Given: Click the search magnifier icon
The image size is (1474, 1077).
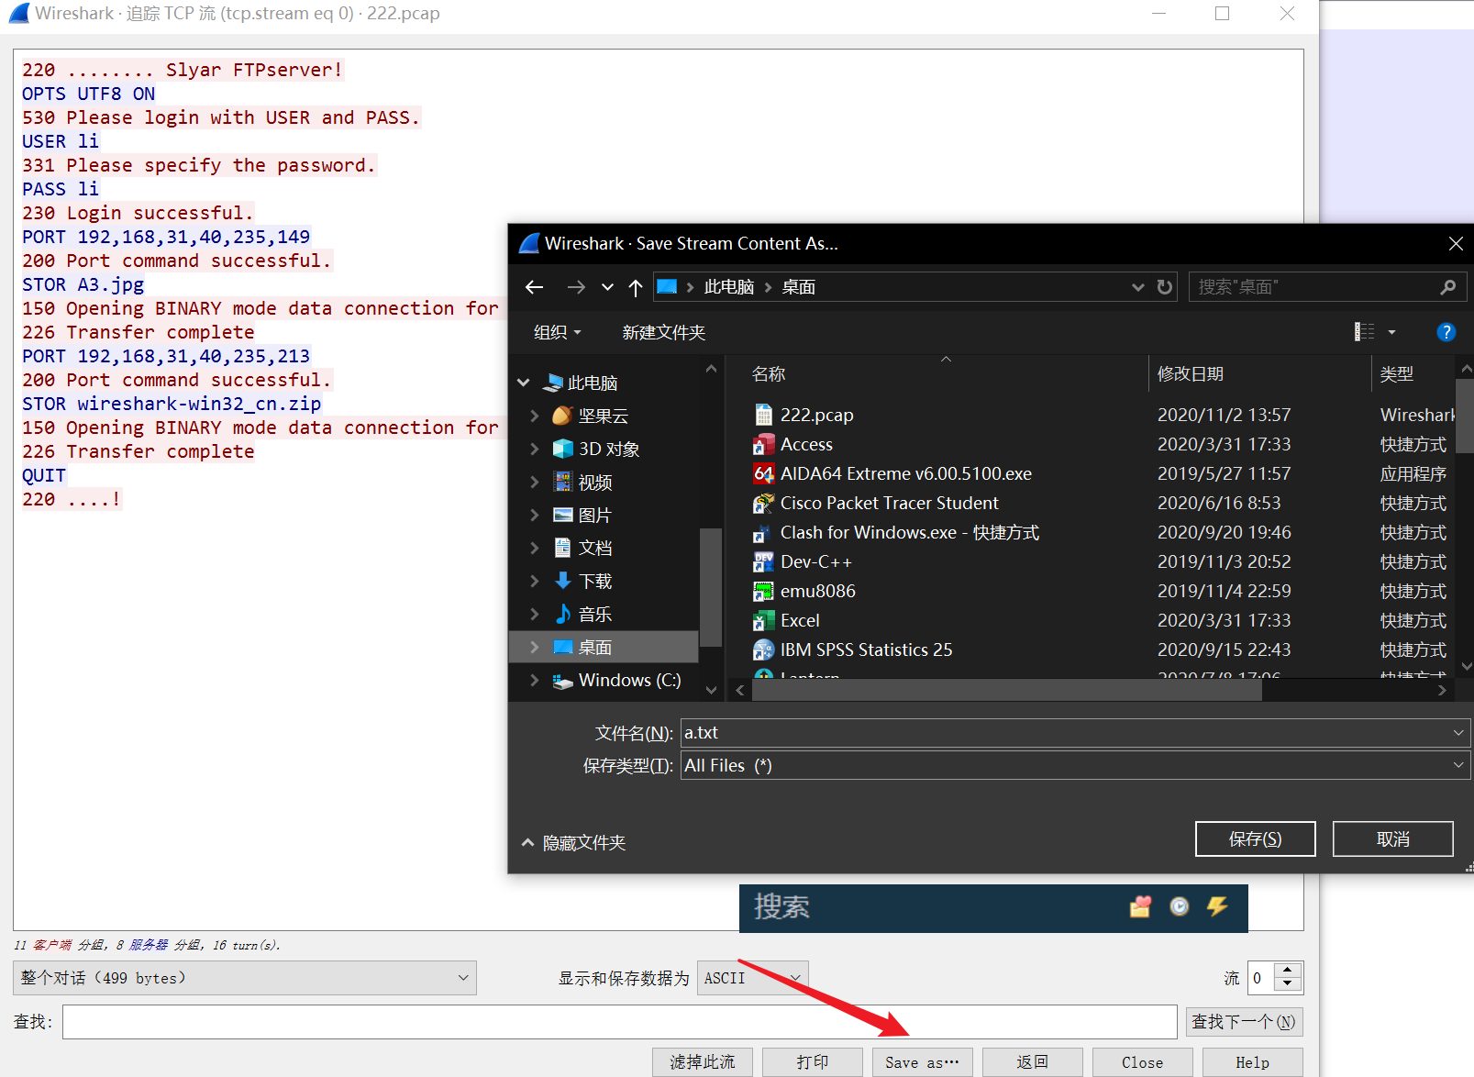Looking at the screenshot, I should point(1448,287).
